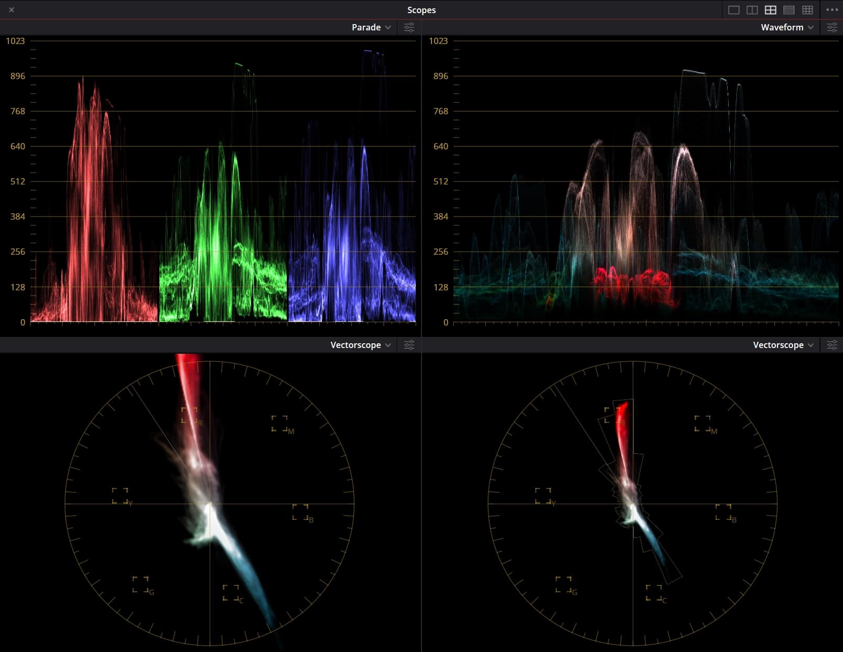Image resolution: width=843 pixels, height=652 pixels.
Task: Click the Scopes window title
Action: tap(421, 10)
